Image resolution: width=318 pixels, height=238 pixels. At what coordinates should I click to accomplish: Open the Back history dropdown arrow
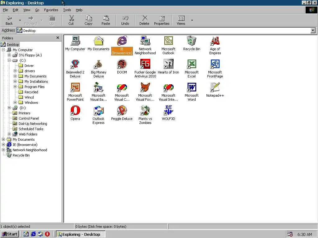[x=20, y=20]
